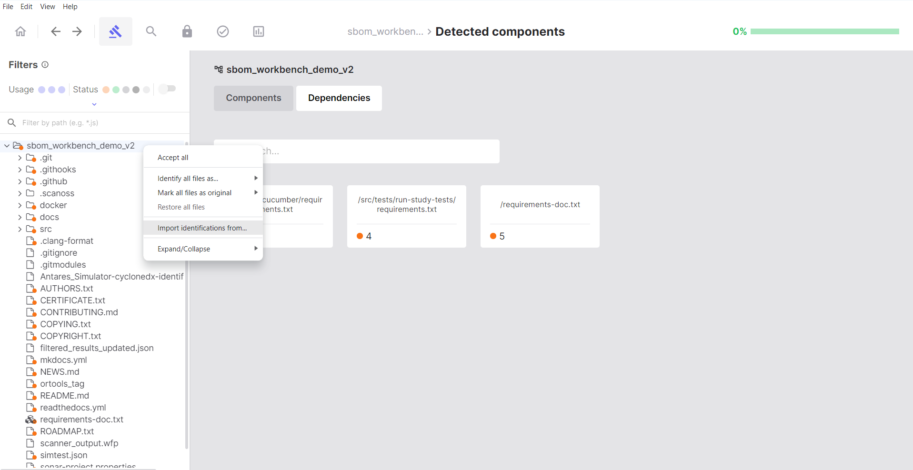
Task: Choose Import identifications from...
Action: [x=203, y=228]
